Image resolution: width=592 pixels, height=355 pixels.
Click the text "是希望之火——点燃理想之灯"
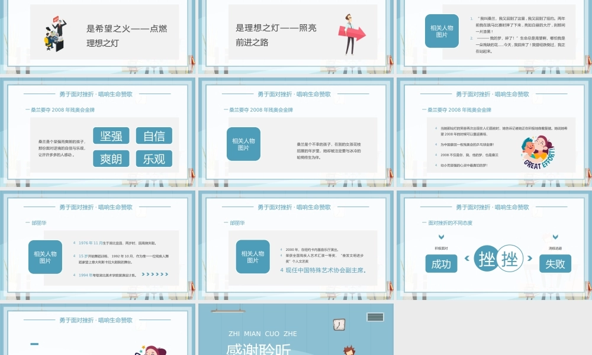point(127,36)
